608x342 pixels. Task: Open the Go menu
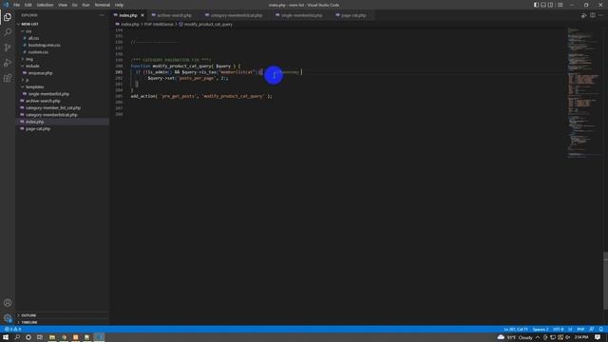(x=74, y=5)
